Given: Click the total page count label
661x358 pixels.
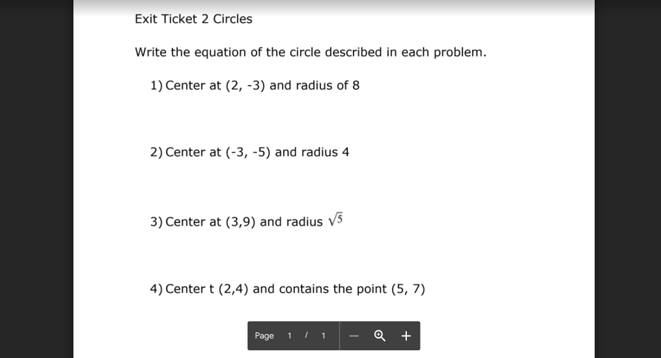Looking at the screenshot, I should (x=323, y=336).
